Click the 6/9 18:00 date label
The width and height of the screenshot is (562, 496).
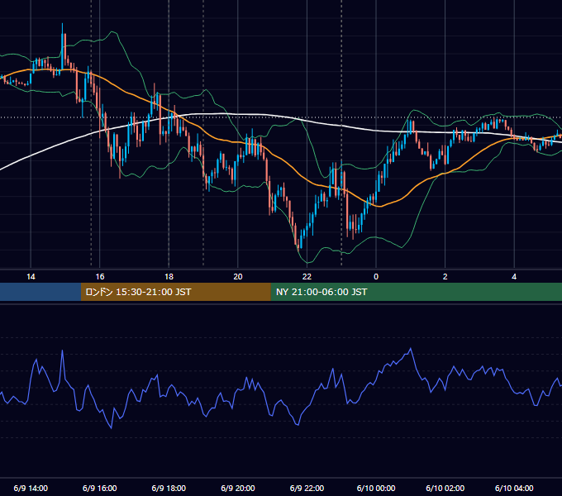coord(169,488)
